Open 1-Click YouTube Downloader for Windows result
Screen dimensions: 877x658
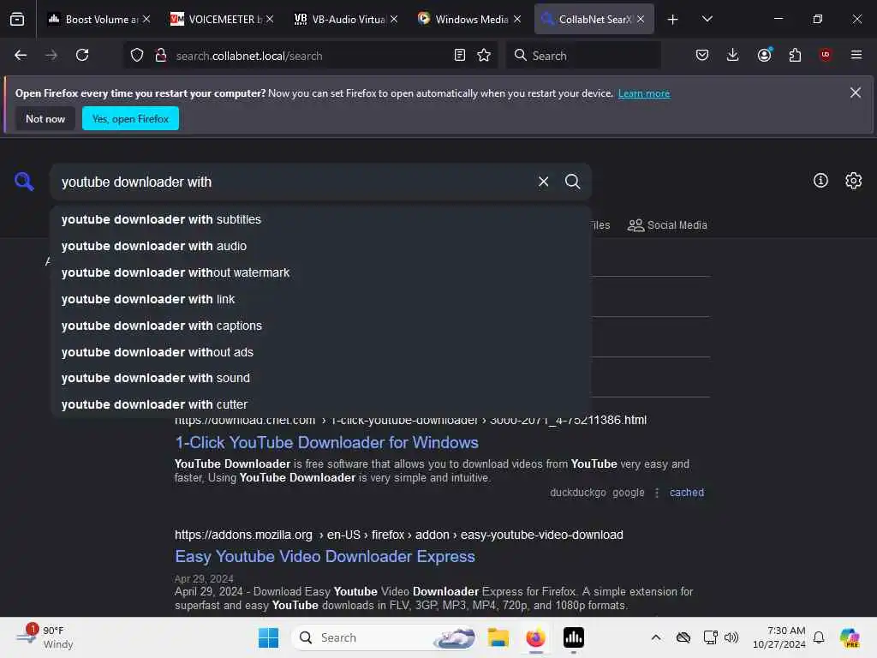326,443
